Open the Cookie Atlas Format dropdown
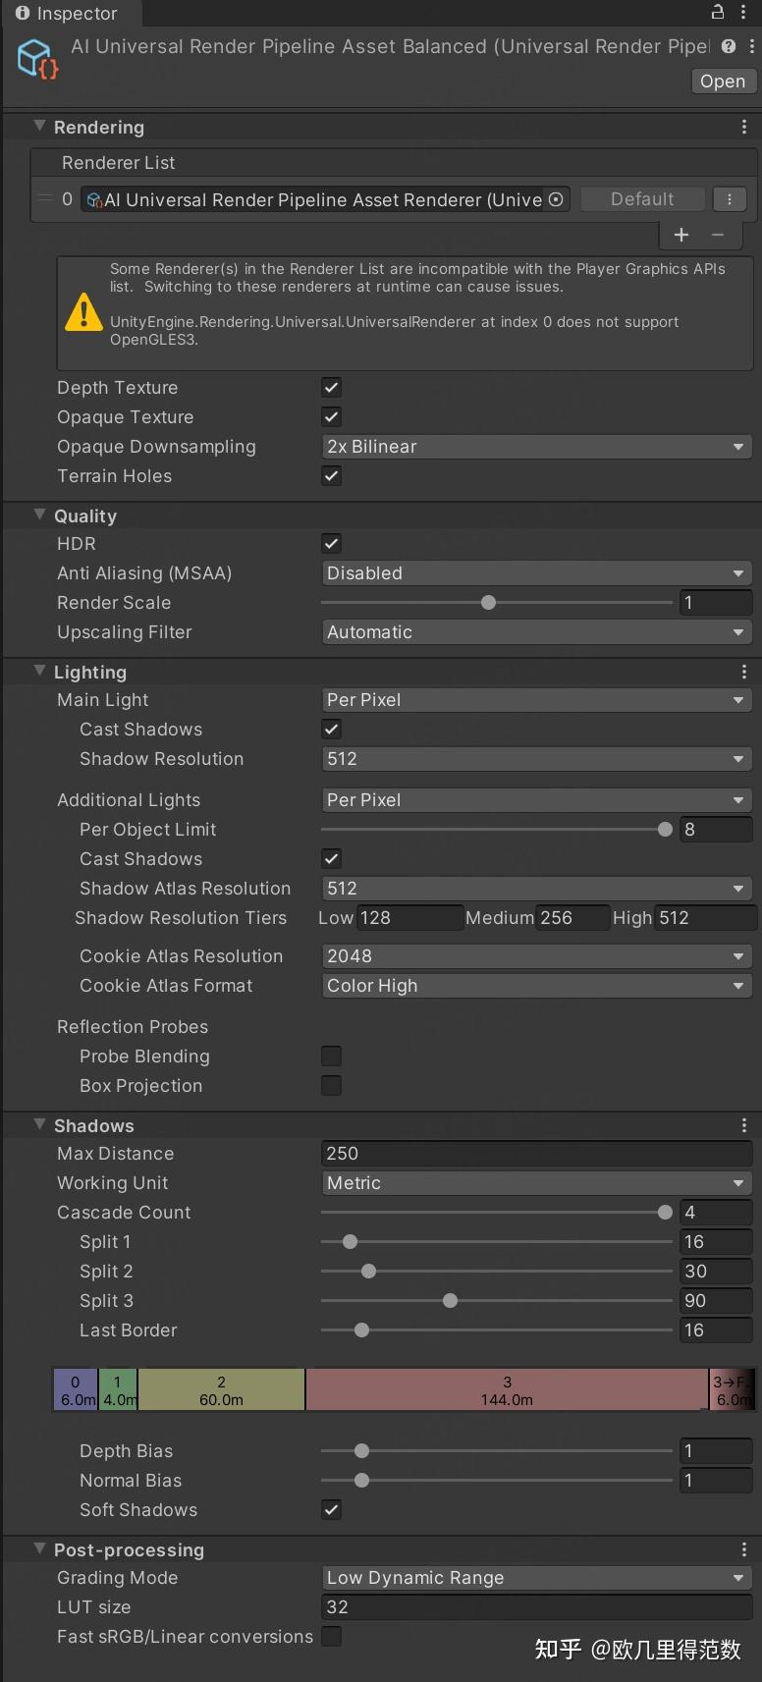 click(x=537, y=986)
